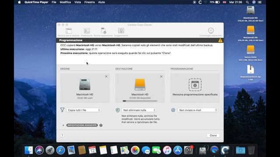The image size is (280, 157).
Task: Click the IMPOSTAZIONI AVANZATE button
Action: point(82,125)
